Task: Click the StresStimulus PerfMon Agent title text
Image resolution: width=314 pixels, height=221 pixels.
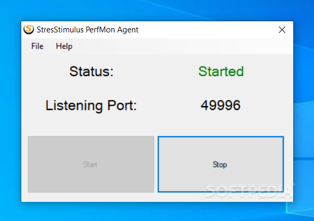Action: tap(87, 30)
